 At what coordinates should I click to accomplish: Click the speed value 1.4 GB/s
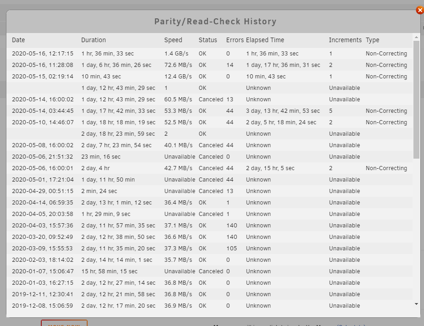176,54
